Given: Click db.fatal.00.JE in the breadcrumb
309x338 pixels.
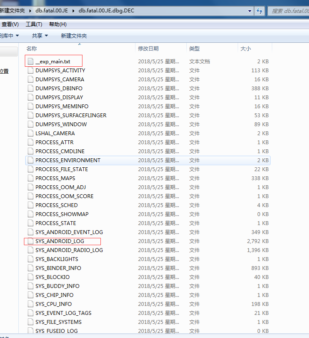Looking at the screenshot, I should pyautogui.click(x=52, y=11).
